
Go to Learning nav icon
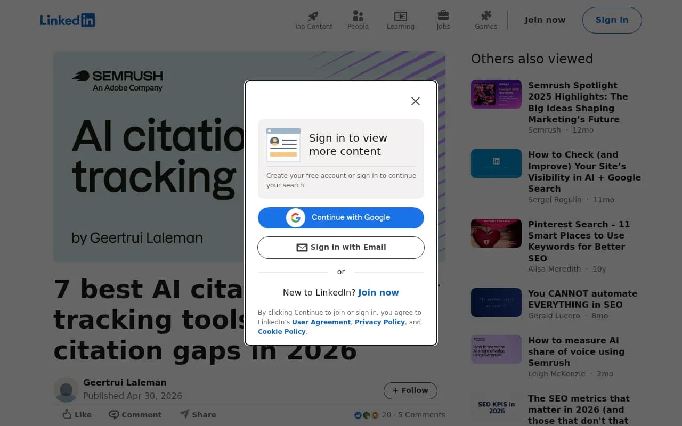401,16
